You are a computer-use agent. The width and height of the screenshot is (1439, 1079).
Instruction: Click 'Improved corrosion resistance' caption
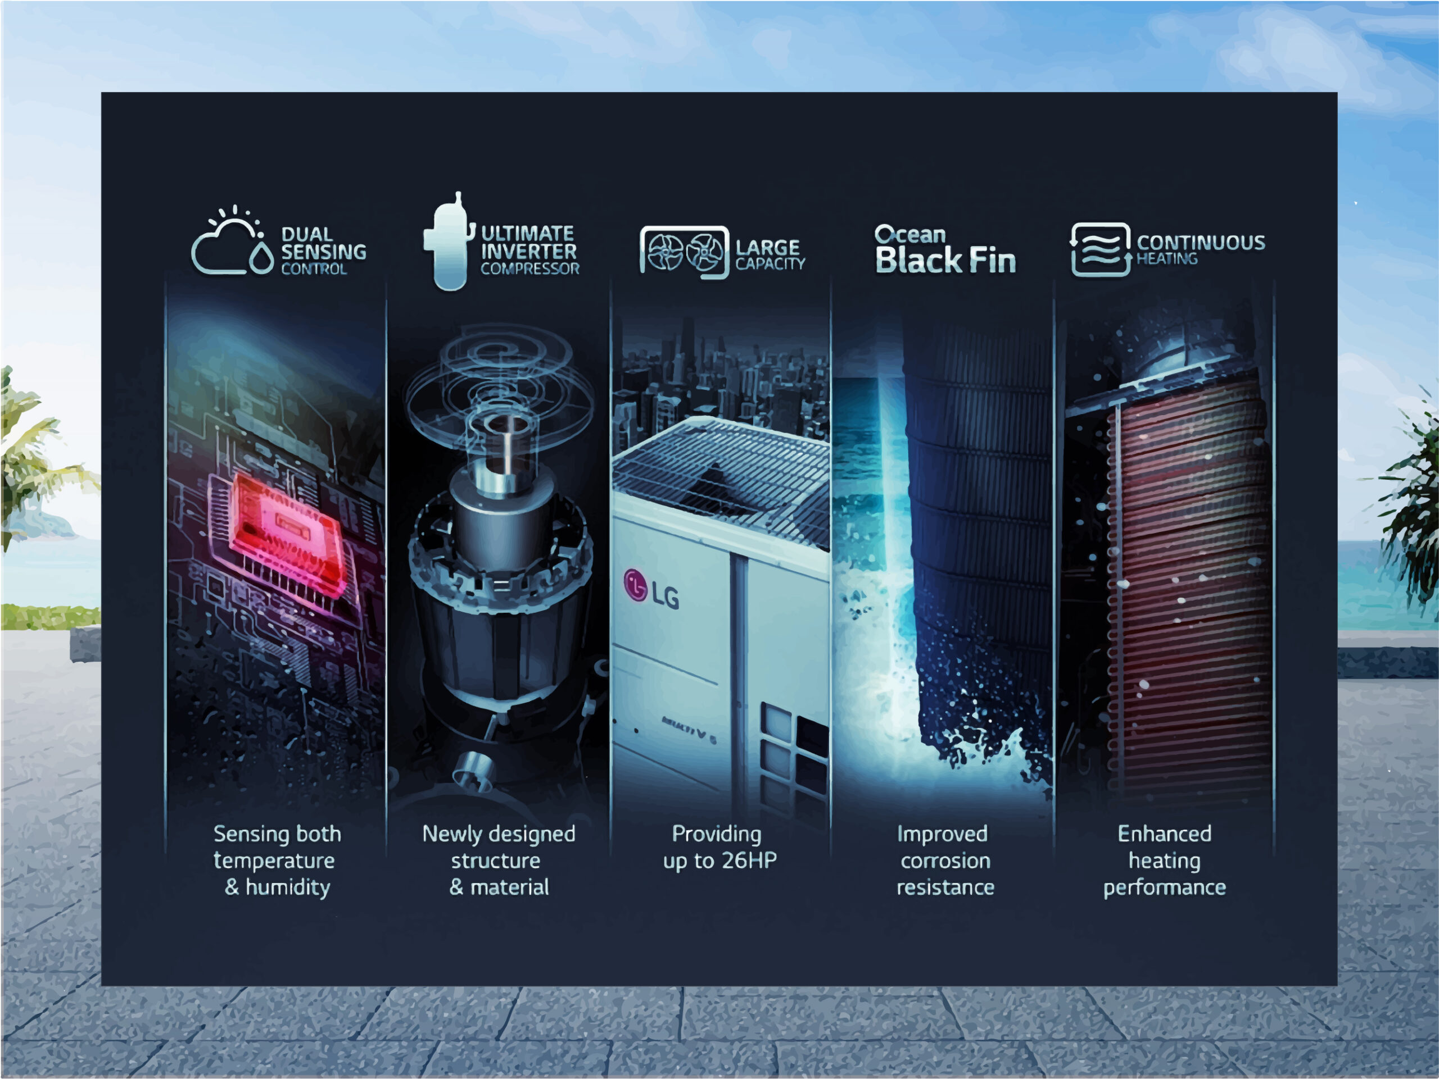pyautogui.click(x=945, y=860)
